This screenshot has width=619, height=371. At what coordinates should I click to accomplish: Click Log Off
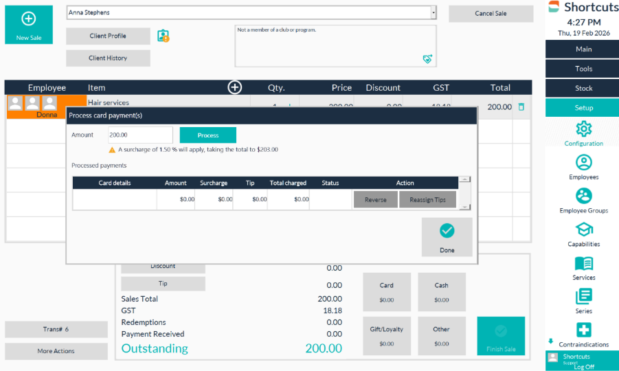(x=584, y=367)
